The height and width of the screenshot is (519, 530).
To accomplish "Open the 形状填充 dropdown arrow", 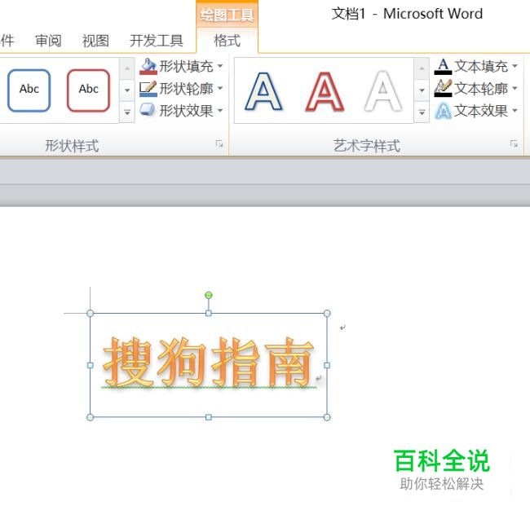I will coord(220,66).
